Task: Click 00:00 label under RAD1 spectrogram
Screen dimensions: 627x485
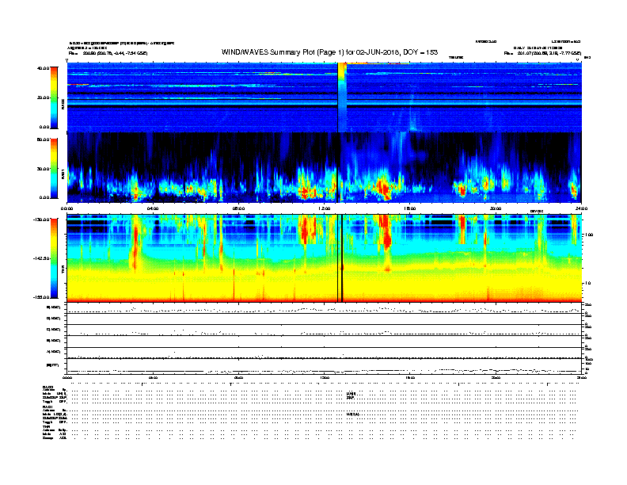Action: [x=66, y=208]
